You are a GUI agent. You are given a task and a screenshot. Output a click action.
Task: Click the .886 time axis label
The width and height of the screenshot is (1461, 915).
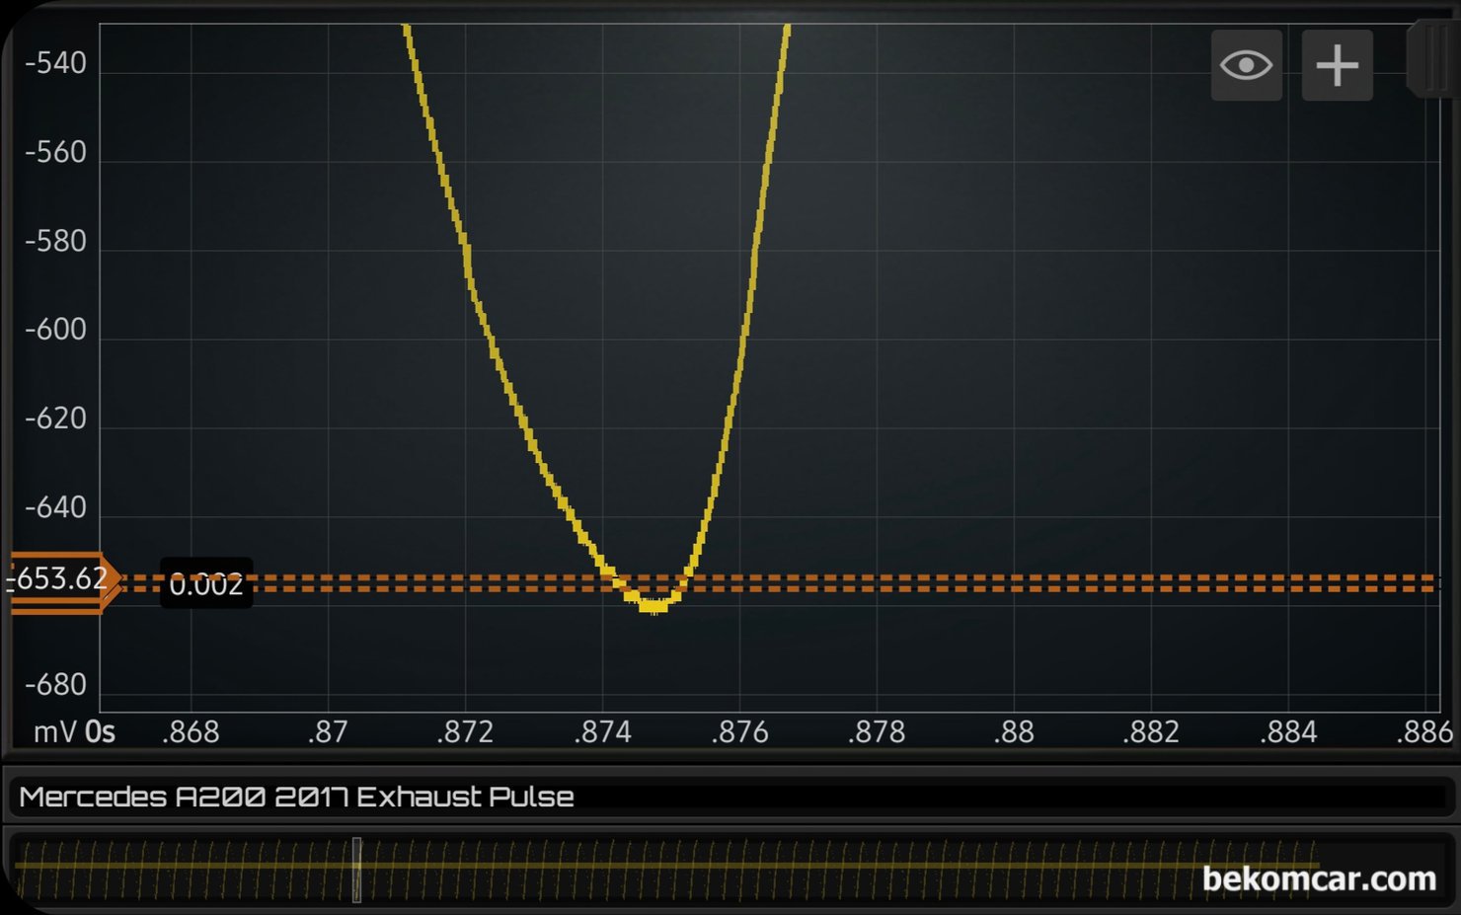1423,732
